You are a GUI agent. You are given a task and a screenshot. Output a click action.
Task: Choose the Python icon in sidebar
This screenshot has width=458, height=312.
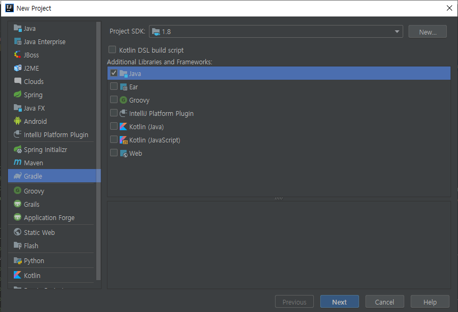(18, 260)
